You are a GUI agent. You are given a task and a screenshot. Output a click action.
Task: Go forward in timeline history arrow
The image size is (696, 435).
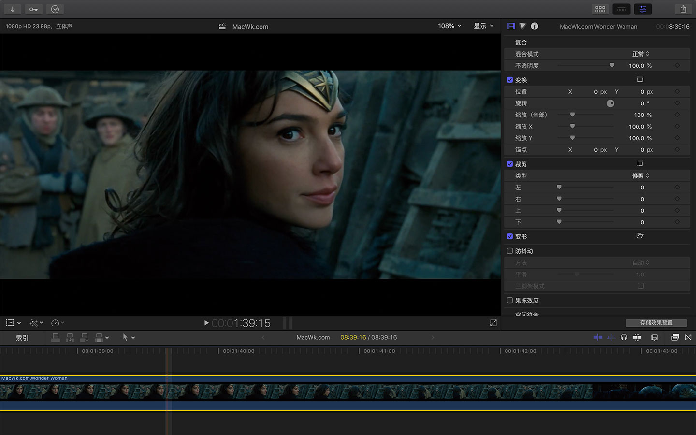(x=433, y=337)
